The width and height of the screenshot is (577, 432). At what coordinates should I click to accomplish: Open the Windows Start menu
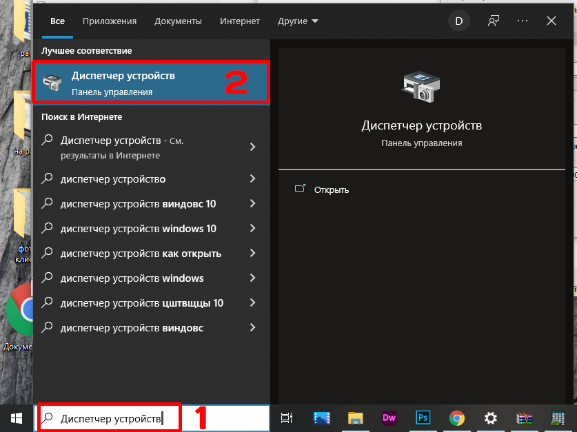point(17,418)
